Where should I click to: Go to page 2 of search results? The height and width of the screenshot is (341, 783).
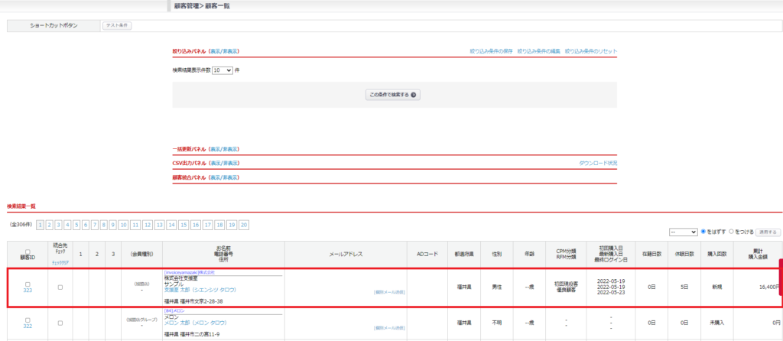coord(50,226)
